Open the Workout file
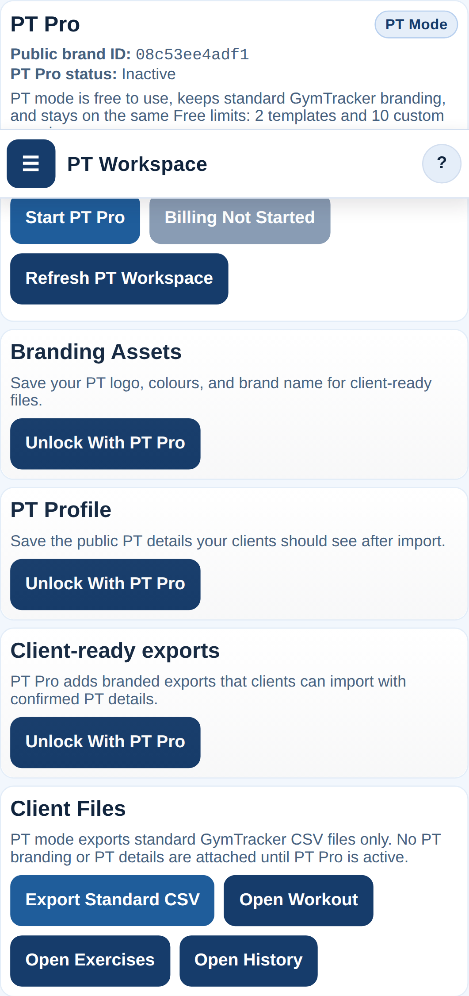 click(298, 900)
